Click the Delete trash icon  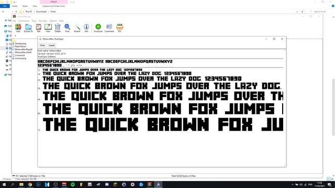(58, 28)
